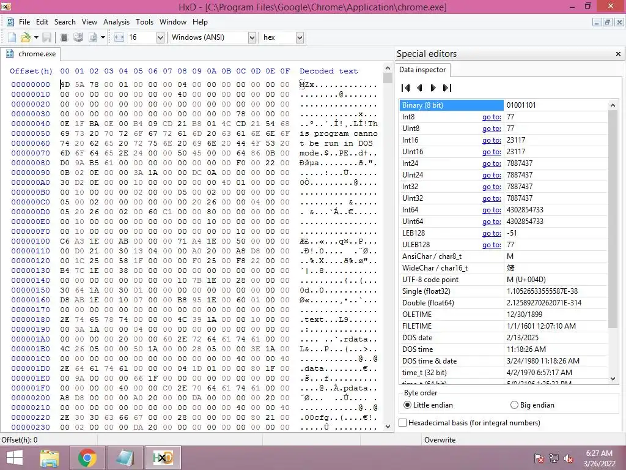Go to next byte arrow icon
Screen dimensions: 626x470
[x=433, y=88]
